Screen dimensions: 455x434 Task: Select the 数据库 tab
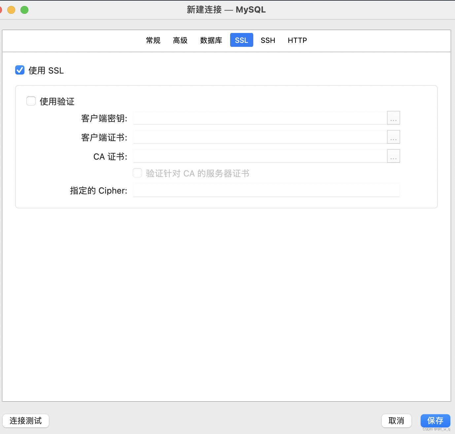[211, 40]
